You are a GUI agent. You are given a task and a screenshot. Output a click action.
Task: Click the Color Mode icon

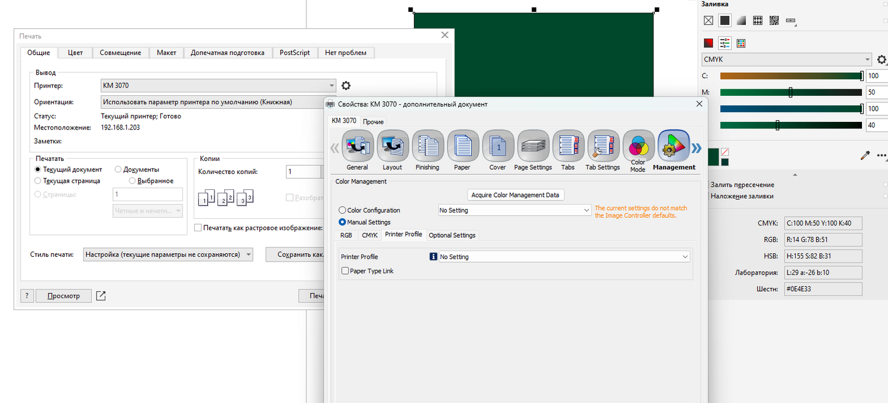coord(638,146)
